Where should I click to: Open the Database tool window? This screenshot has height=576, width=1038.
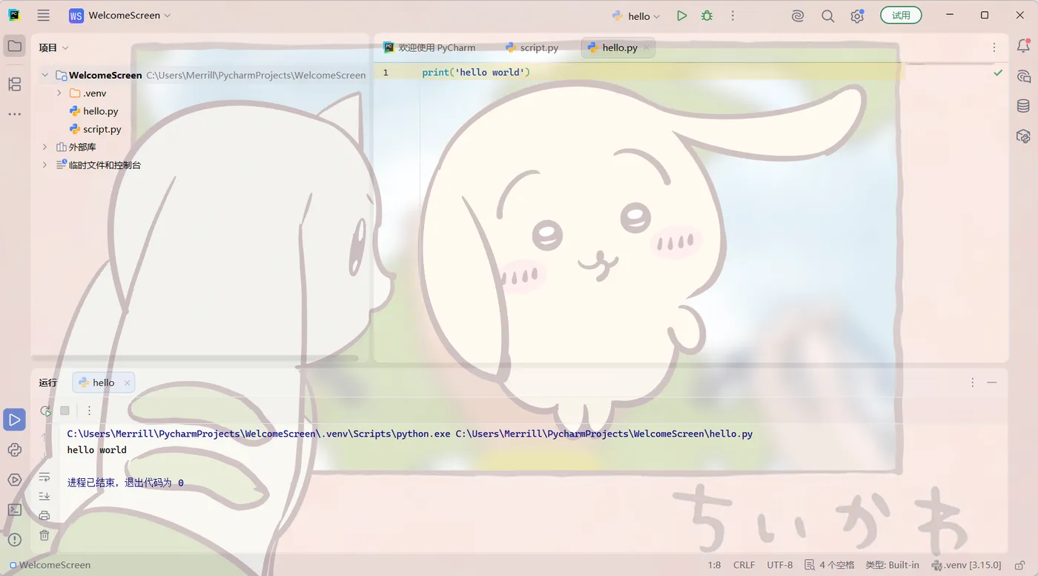1023,106
